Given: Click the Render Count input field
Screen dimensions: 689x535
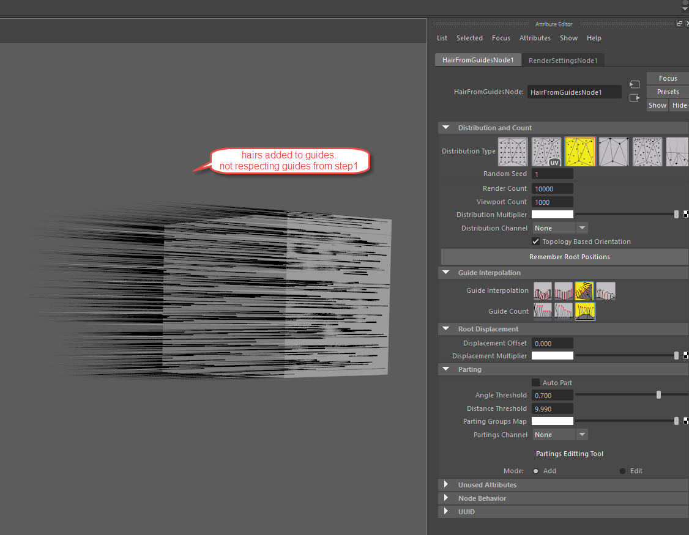Looking at the screenshot, I should 553,188.
